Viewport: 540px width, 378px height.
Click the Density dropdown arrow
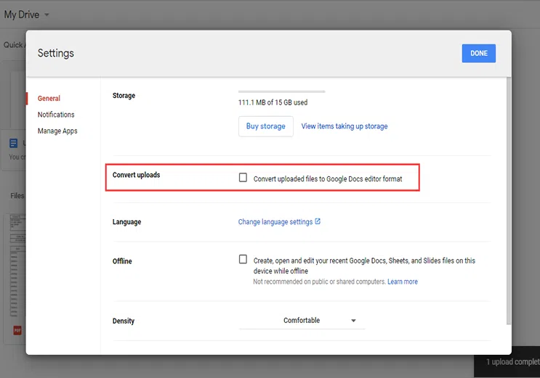(353, 321)
